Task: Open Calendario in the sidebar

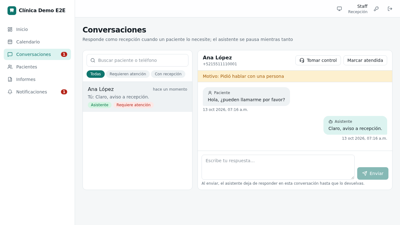Action: click(x=37, y=42)
